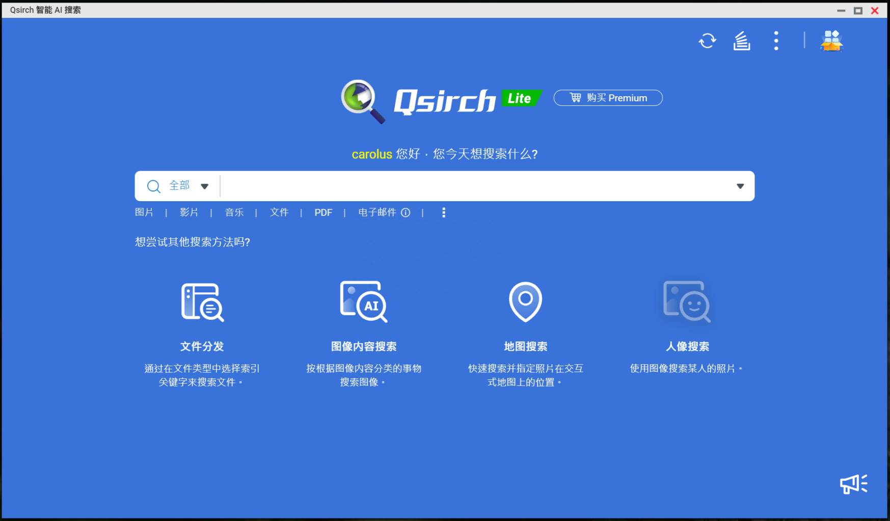
Task: Click the 地图搜索 title link
Action: tap(526, 346)
